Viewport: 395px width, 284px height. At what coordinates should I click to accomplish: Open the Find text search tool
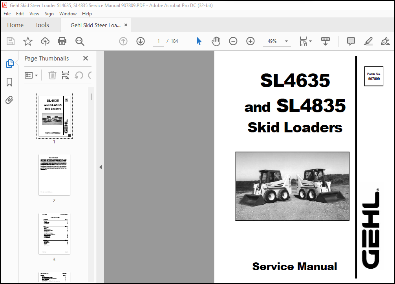80,41
